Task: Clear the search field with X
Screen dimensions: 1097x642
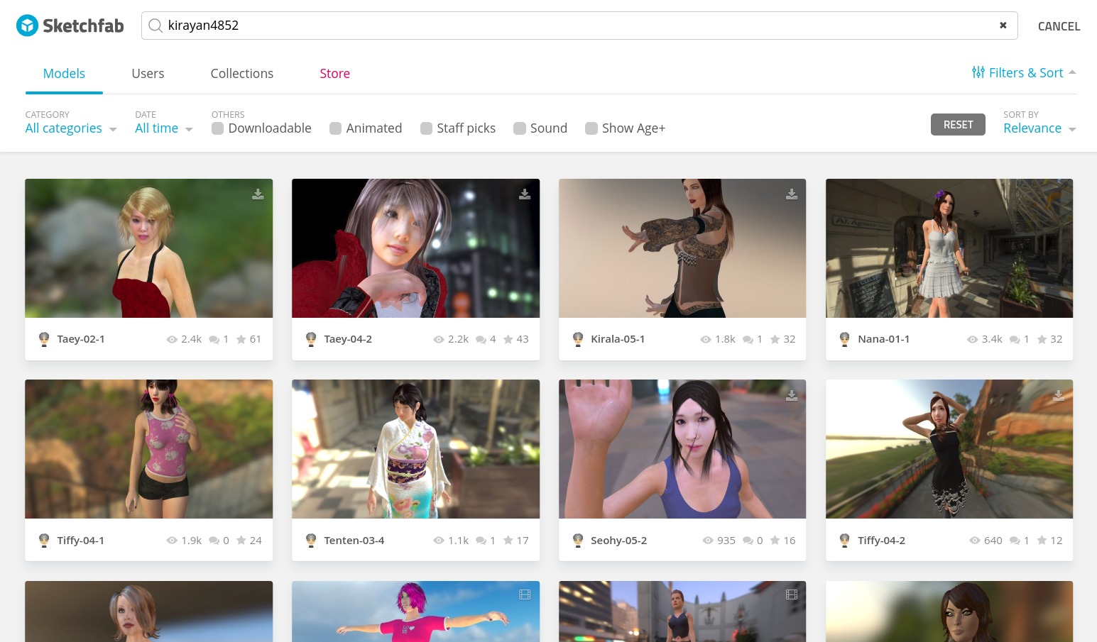Action: 1003,26
